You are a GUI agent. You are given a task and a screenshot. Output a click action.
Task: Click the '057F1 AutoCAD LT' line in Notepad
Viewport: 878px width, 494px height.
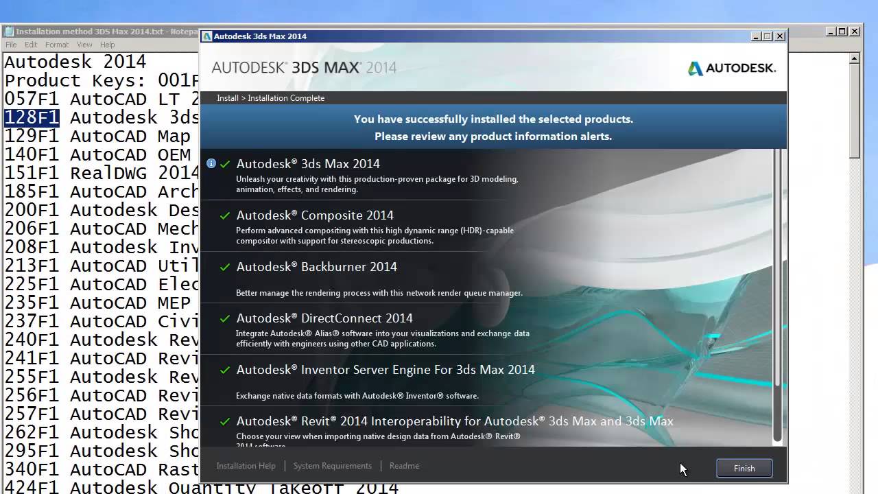tap(102, 99)
